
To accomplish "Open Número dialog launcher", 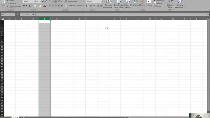I will pos(101,10).
